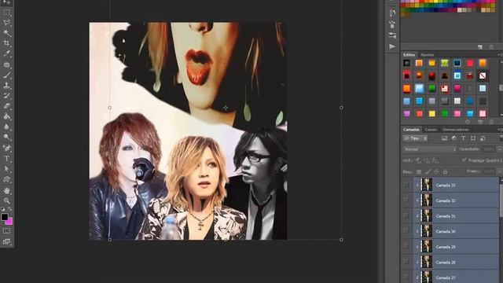Filter layers by adjustment layers icon
Image resolution: width=503 pixels, height=283 pixels.
pos(454,138)
